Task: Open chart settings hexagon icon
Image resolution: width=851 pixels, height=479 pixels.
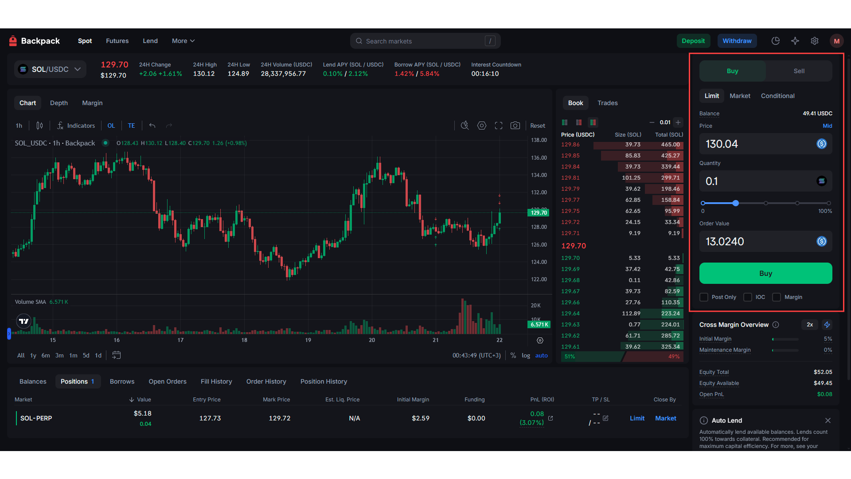Action: coord(482,126)
